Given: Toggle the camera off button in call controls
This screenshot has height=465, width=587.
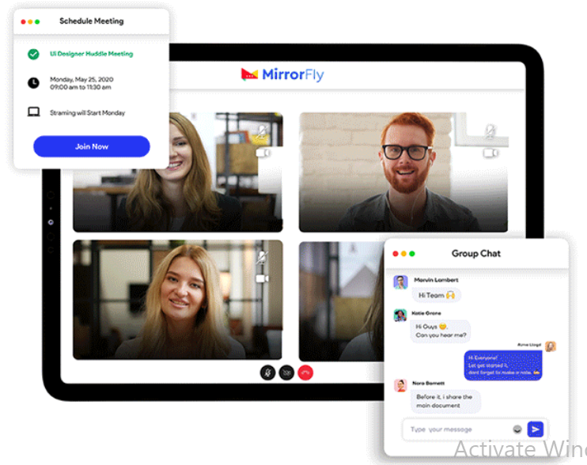Looking at the screenshot, I should click(x=286, y=372).
